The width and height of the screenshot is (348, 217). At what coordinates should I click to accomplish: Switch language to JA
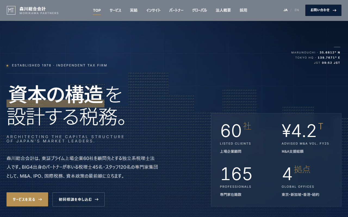click(285, 10)
